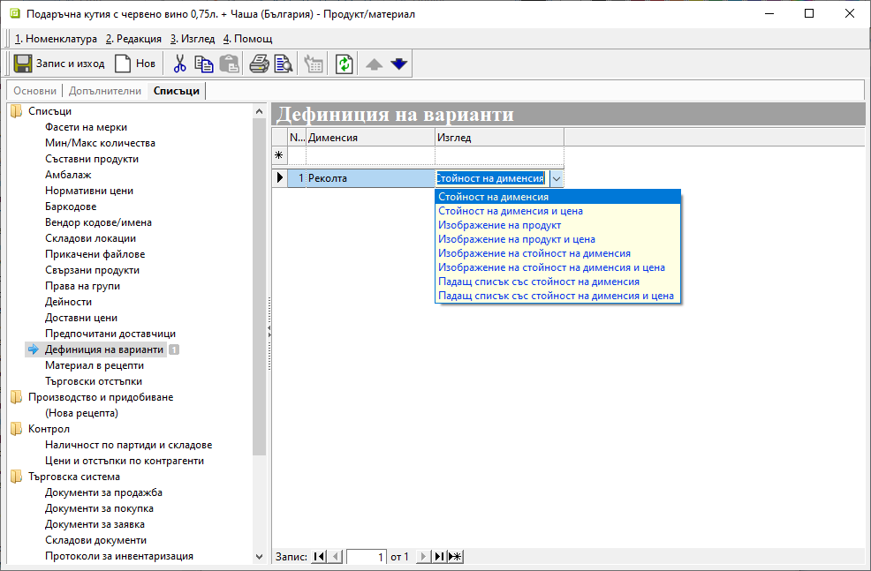Click Запис и изход button
This screenshot has height=571, width=871.
(x=60, y=64)
